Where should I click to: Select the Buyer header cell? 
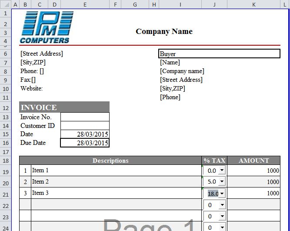click(219, 54)
